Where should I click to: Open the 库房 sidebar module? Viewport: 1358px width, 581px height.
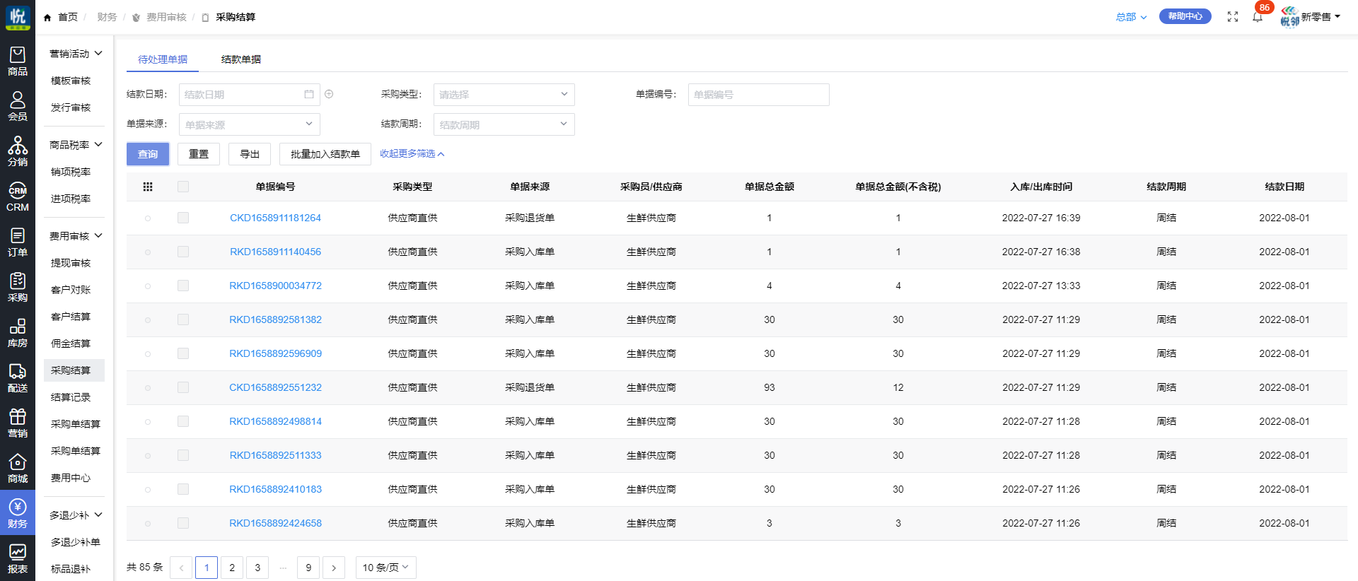pos(18,333)
